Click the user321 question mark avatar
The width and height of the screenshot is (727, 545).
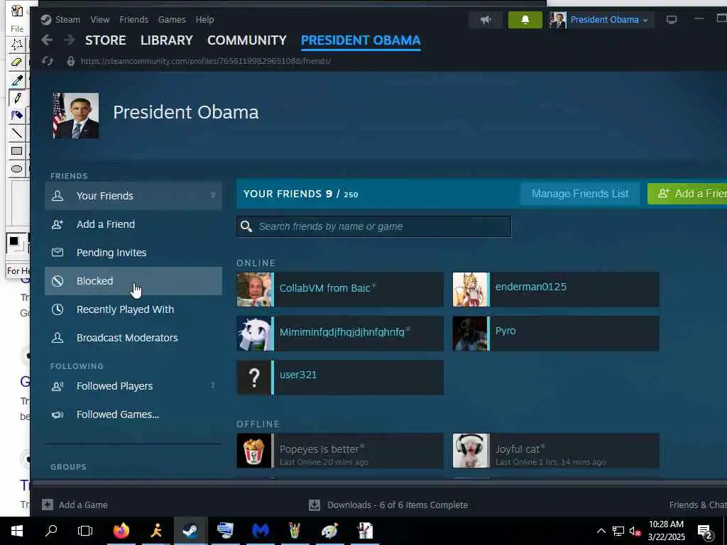[254, 378]
